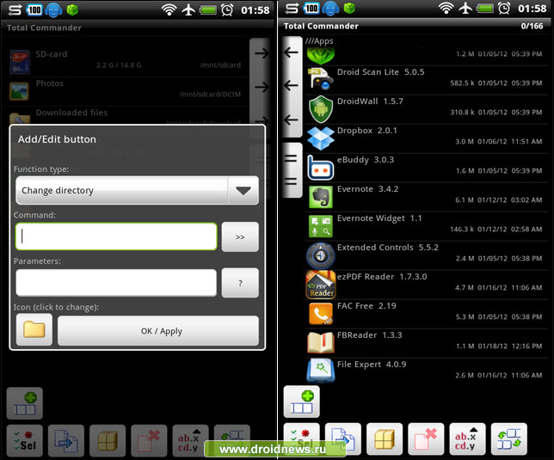This screenshot has height=460, width=554.
Task: Open the eBuddy 3.0.3 entry
Action: click(427, 167)
